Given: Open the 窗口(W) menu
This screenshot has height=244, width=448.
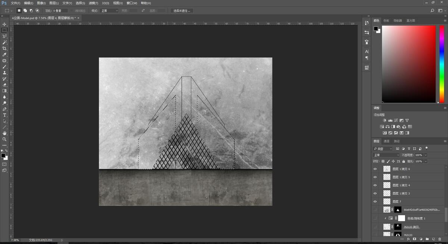Looking at the screenshot, I should point(132,3).
